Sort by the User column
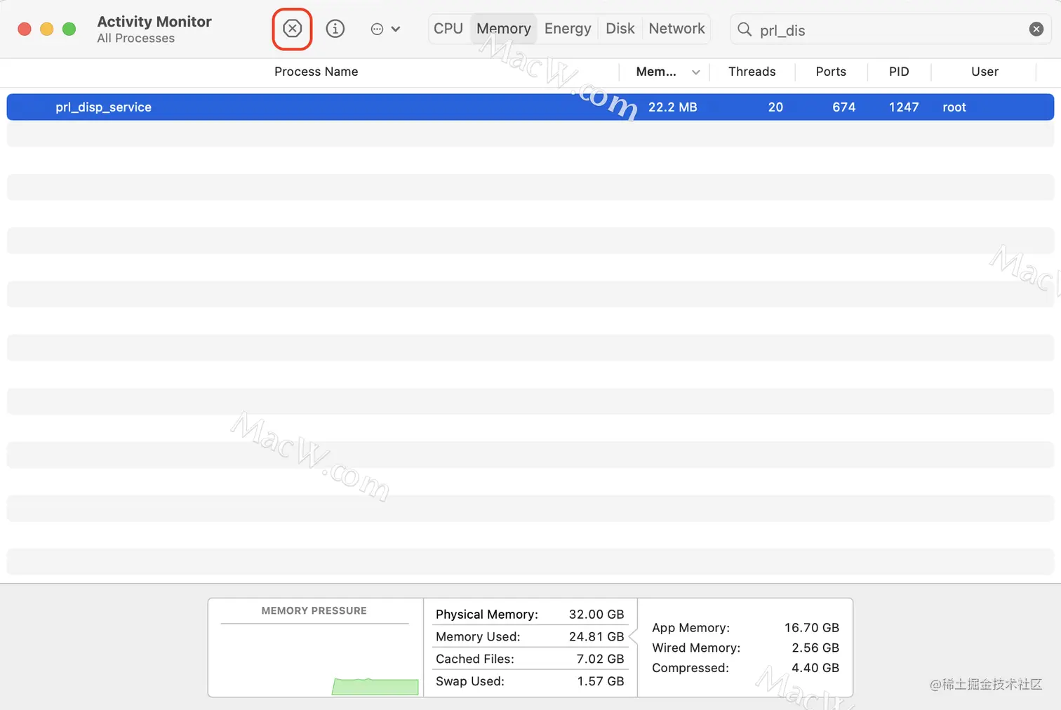The width and height of the screenshot is (1061, 710). click(985, 72)
